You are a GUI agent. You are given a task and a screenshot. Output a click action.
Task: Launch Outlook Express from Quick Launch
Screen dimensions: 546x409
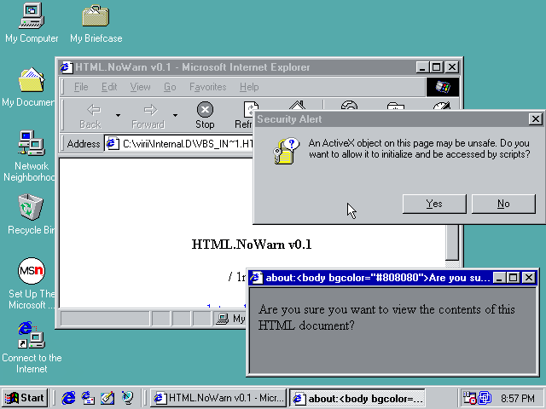coord(88,398)
